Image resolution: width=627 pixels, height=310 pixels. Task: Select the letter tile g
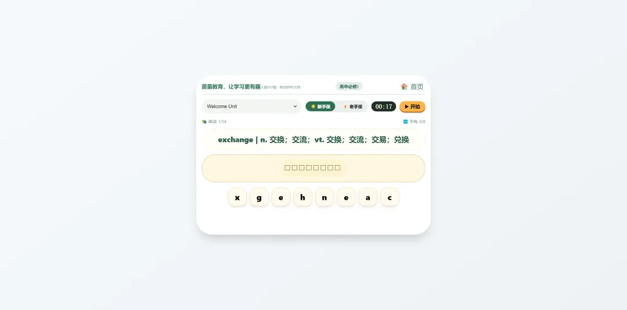click(x=259, y=197)
